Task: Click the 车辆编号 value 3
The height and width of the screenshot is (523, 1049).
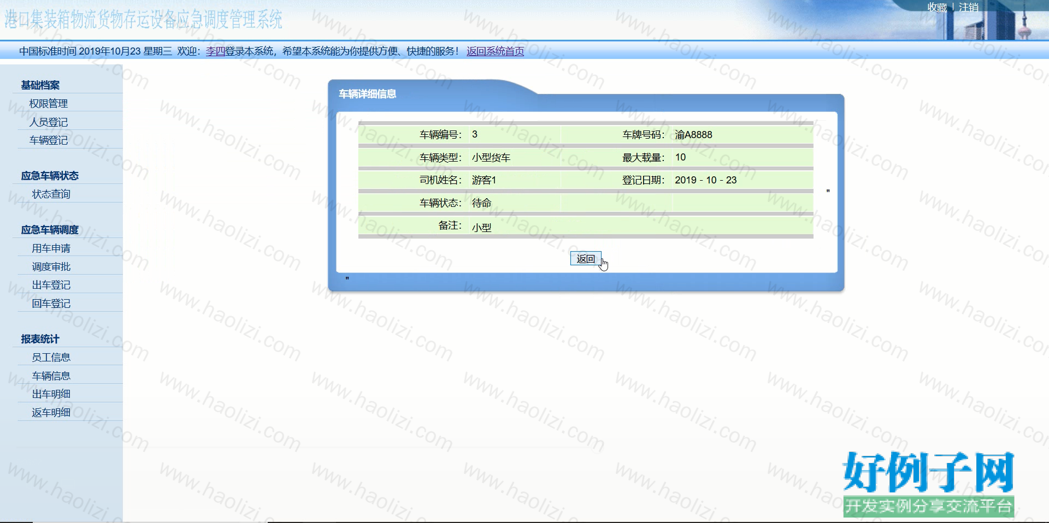Action: [475, 134]
